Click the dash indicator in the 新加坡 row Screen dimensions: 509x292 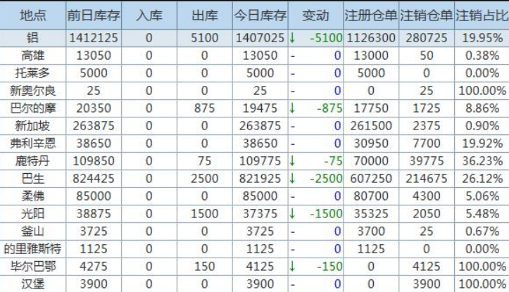[293, 125]
